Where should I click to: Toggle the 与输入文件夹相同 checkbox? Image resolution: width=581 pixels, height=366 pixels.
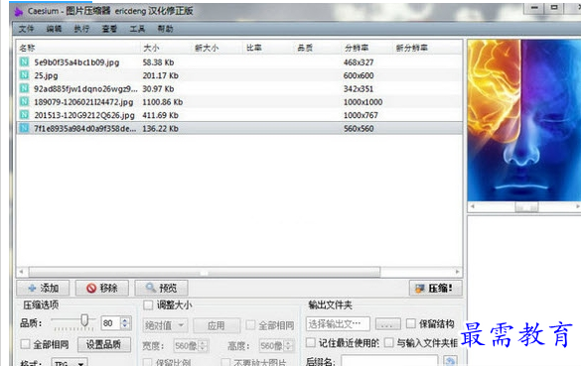[x=388, y=342]
